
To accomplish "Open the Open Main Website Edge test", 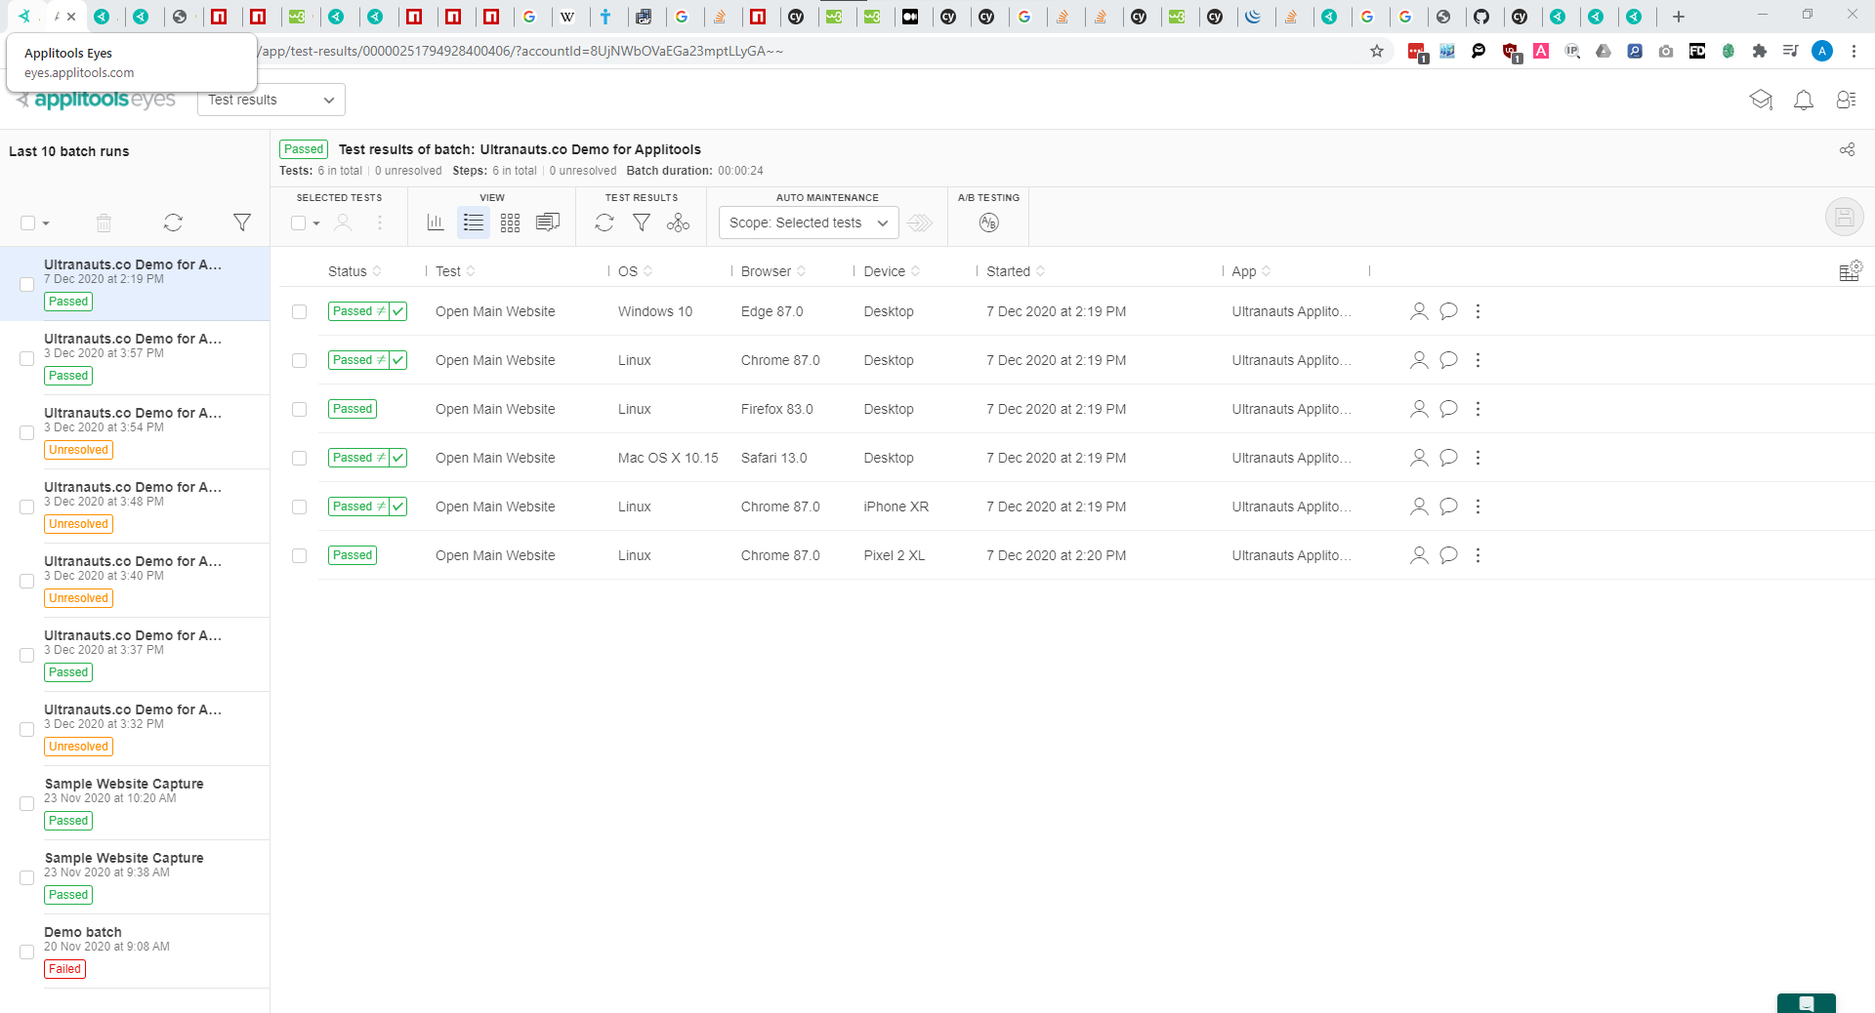I will click(x=495, y=311).
